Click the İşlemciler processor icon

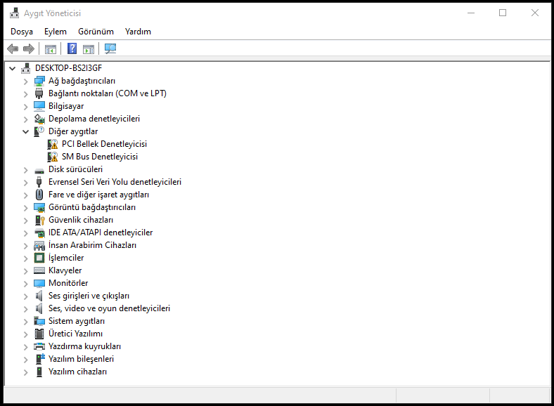pyautogui.click(x=39, y=258)
